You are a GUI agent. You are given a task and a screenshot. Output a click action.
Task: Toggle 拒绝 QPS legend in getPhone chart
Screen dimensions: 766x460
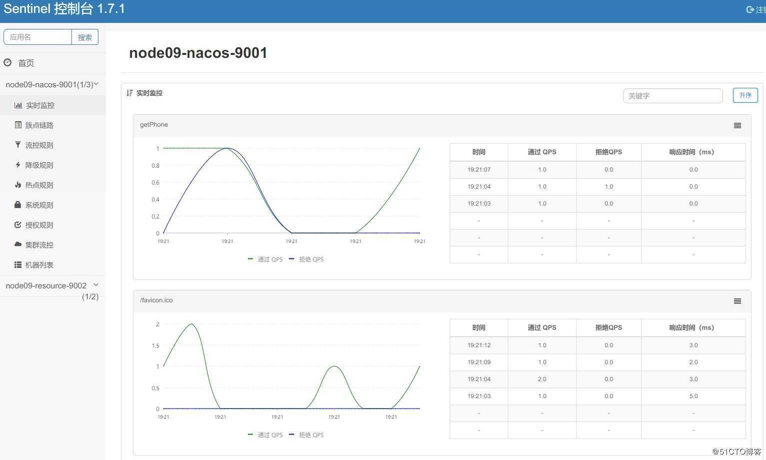click(x=306, y=259)
